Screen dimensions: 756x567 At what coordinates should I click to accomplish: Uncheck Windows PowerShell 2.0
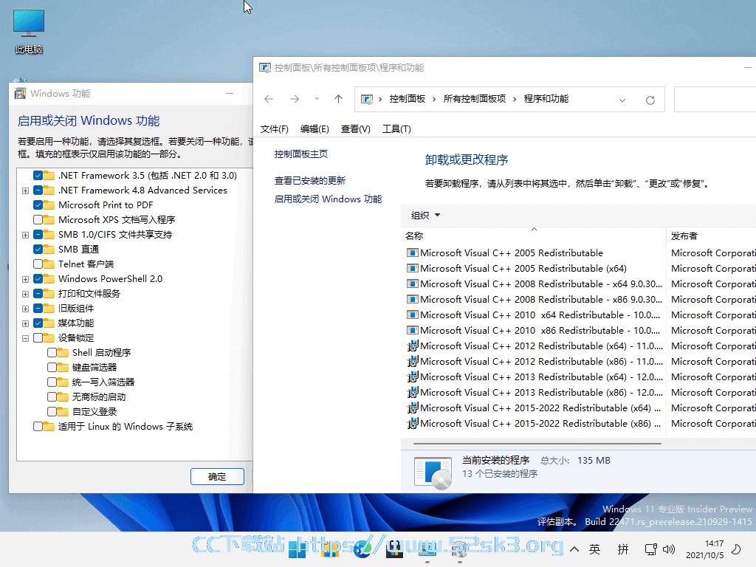coord(38,279)
